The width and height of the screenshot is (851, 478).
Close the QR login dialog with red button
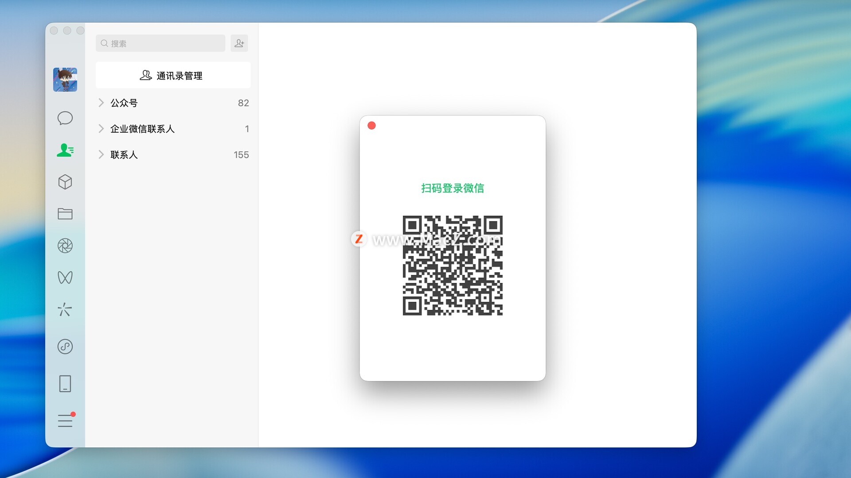click(x=372, y=126)
